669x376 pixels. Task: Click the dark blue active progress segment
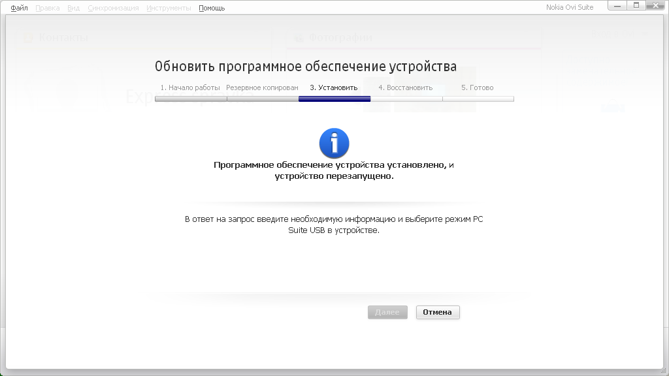click(x=334, y=99)
